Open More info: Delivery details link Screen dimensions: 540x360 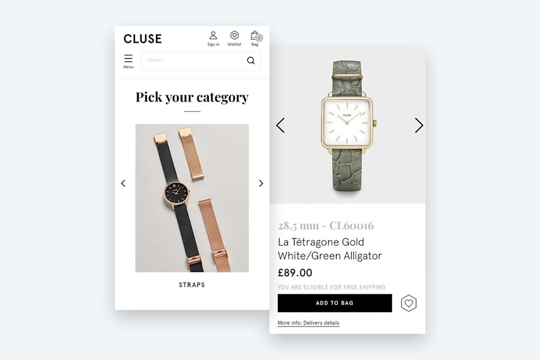308,323
